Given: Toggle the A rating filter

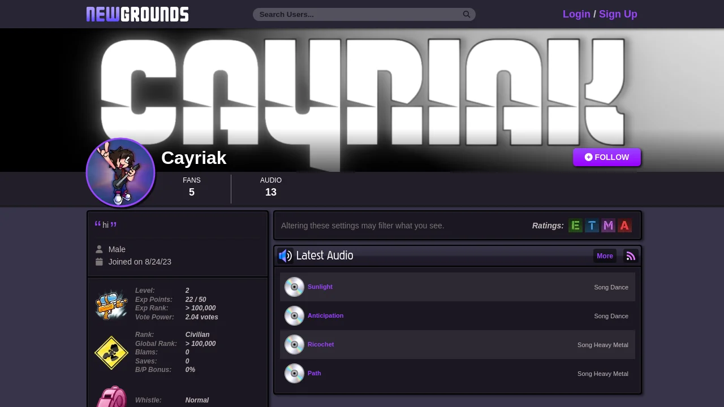Looking at the screenshot, I should [x=624, y=226].
